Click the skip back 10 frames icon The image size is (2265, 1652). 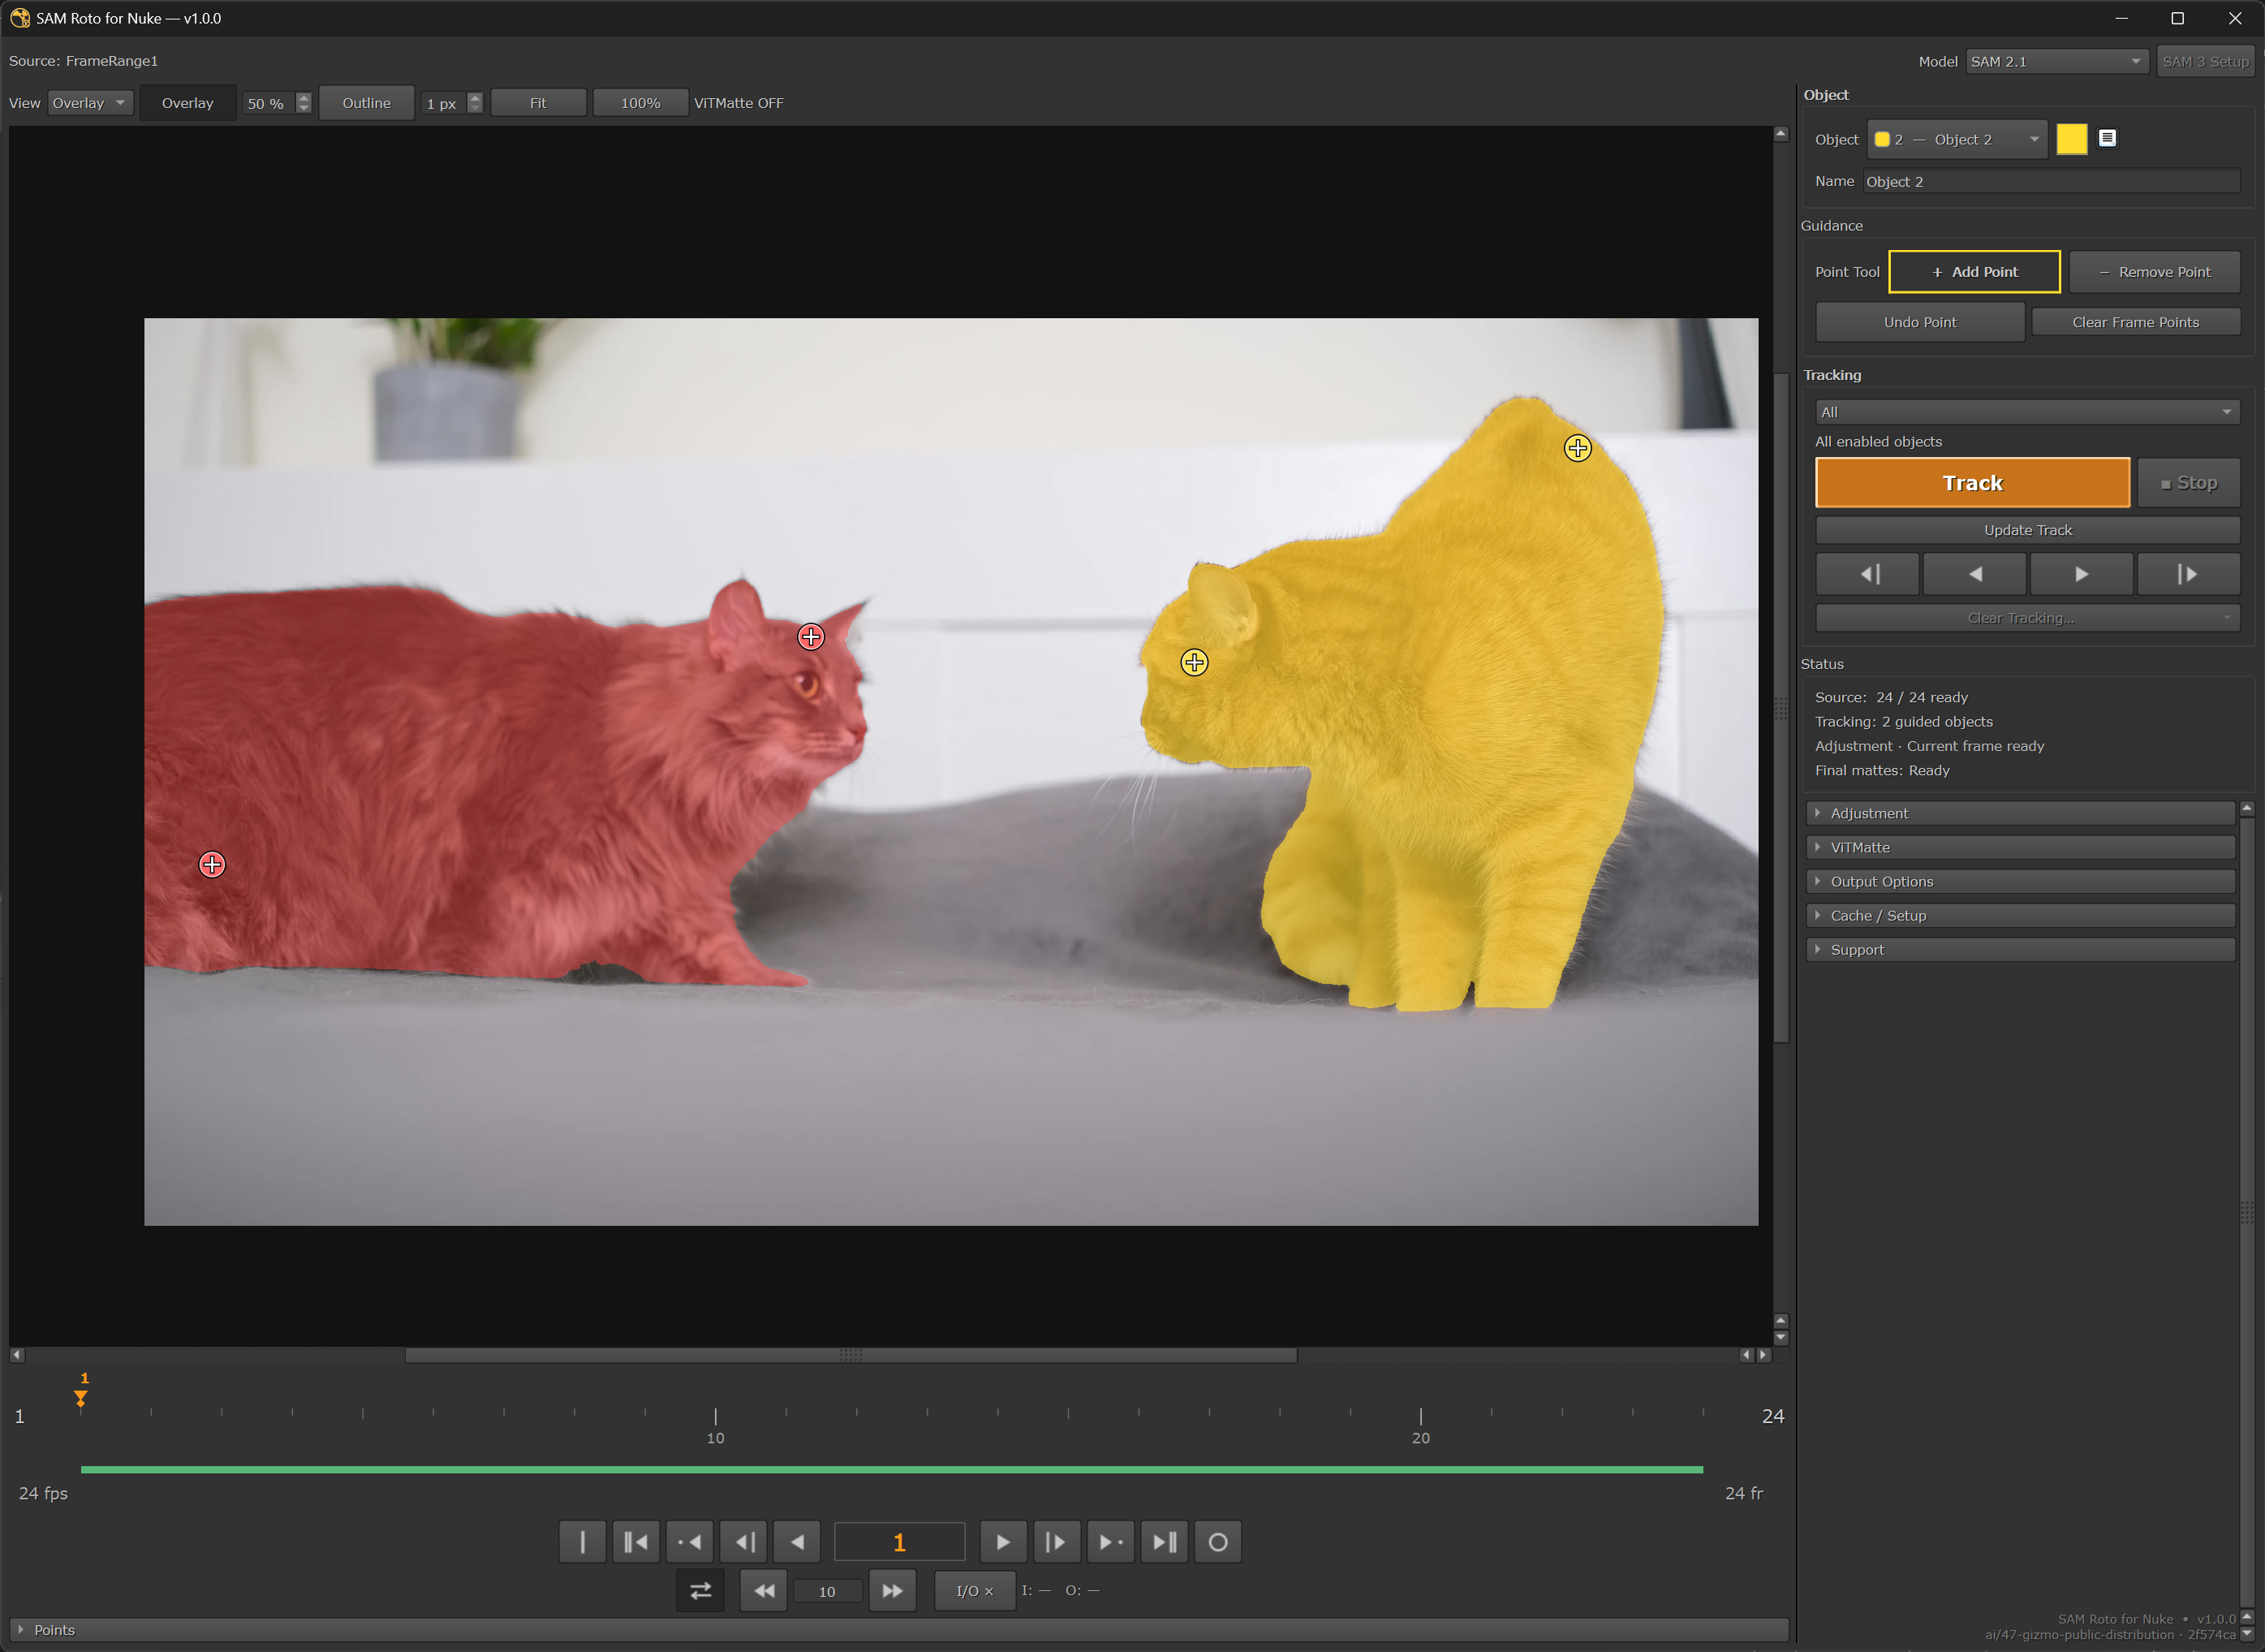(764, 1591)
